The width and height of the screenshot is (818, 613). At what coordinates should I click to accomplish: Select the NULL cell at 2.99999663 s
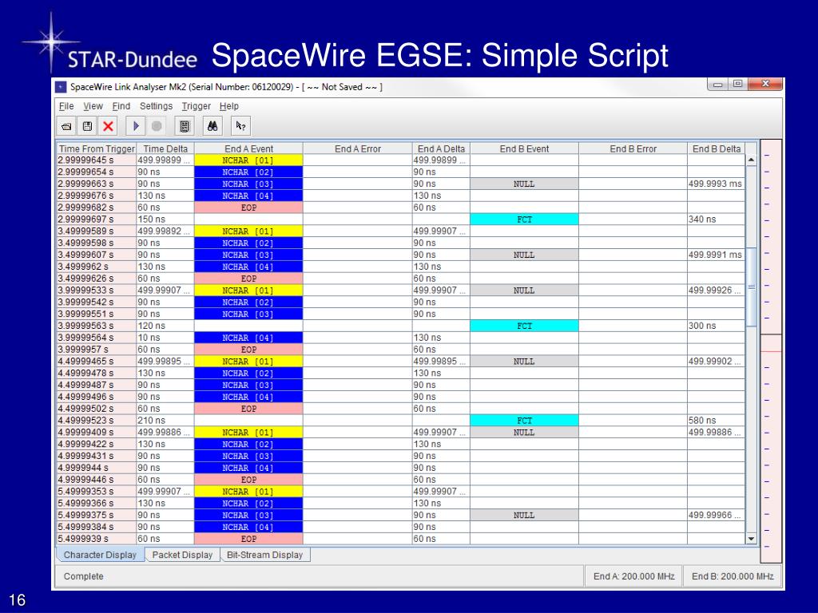coord(524,184)
